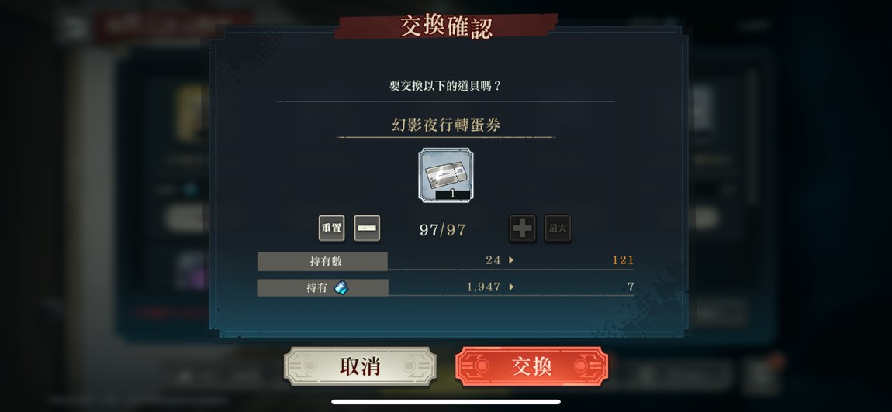
Task: Tap the gacha ticket item icon
Action: (x=446, y=175)
